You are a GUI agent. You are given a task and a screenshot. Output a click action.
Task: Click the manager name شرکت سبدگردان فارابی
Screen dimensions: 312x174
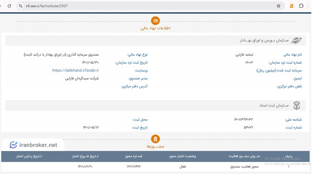click(x=82, y=78)
